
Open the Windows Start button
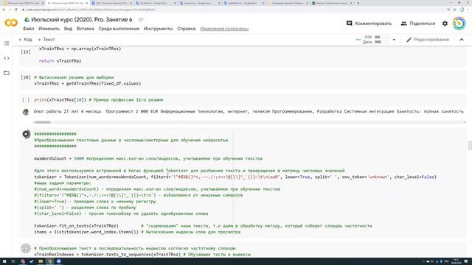coord(4,261)
